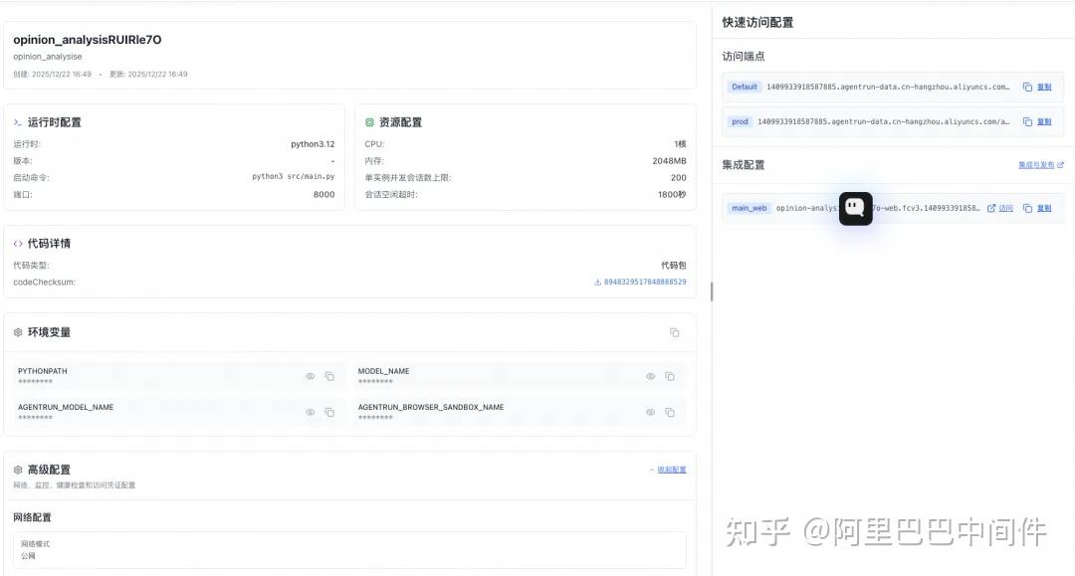Image resolution: width=1075 pixels, height=576 pixels.
Task: Click the panel divider handle
Action: [x=712, y=291]
